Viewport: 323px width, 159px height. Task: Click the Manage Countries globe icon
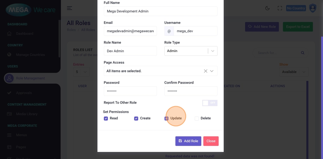click(x=9, y=55)
